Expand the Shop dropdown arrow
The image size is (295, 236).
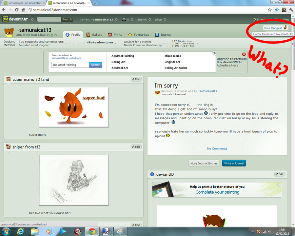click(165, 19)
